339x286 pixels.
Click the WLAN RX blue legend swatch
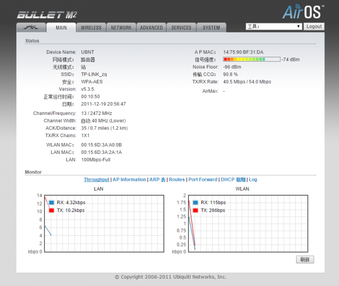195,202
